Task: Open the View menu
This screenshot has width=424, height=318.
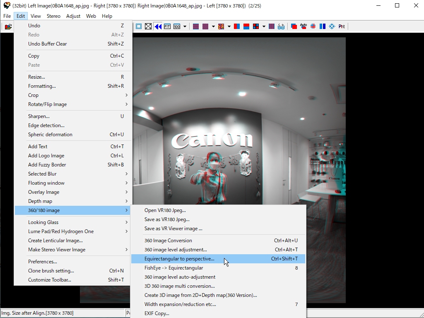Action: coord(36,16)
